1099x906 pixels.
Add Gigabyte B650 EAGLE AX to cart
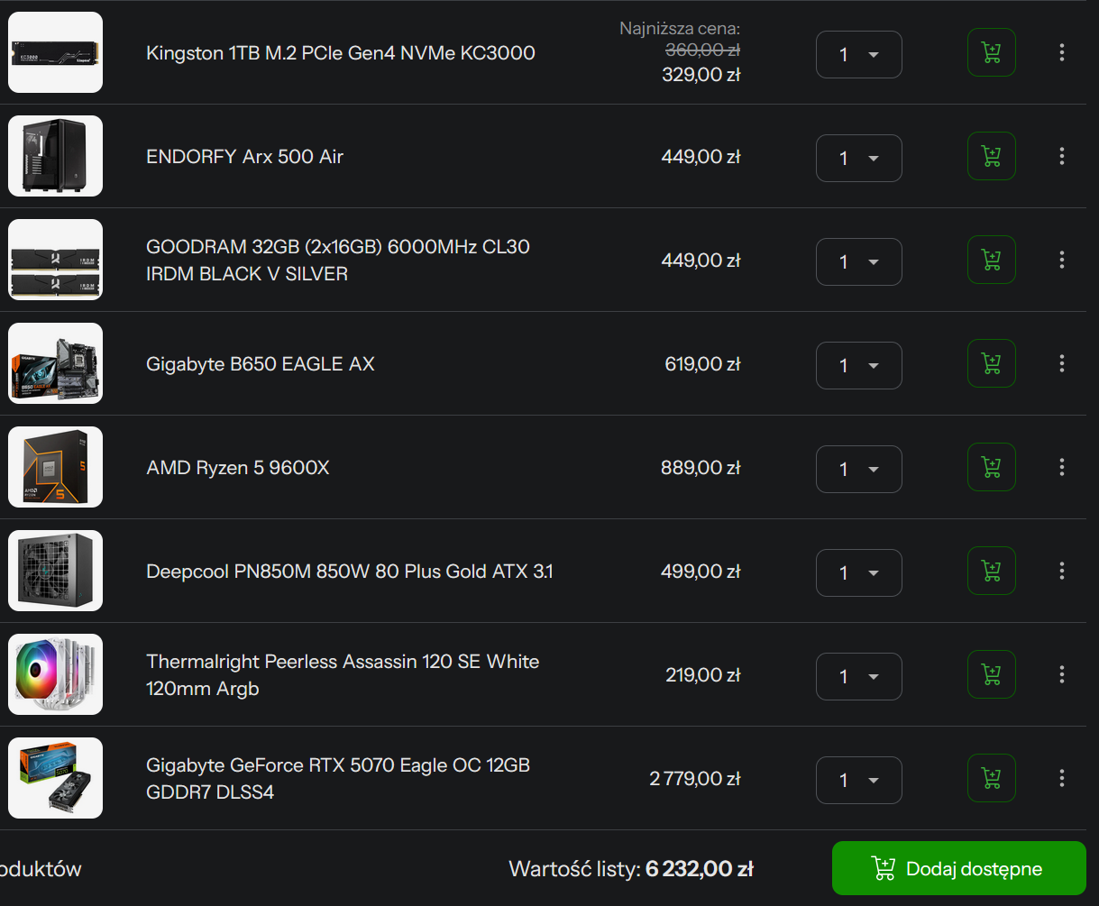[x=991, y=363]
